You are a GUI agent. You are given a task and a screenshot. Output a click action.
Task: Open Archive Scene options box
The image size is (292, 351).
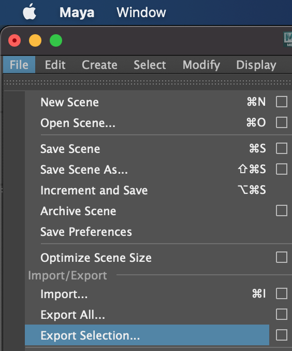[282, 210]
